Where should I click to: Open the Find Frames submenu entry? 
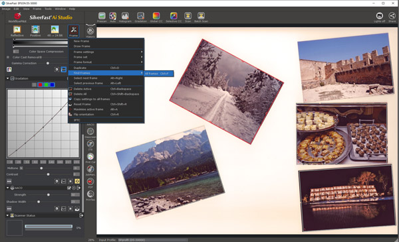pos(106,73)
